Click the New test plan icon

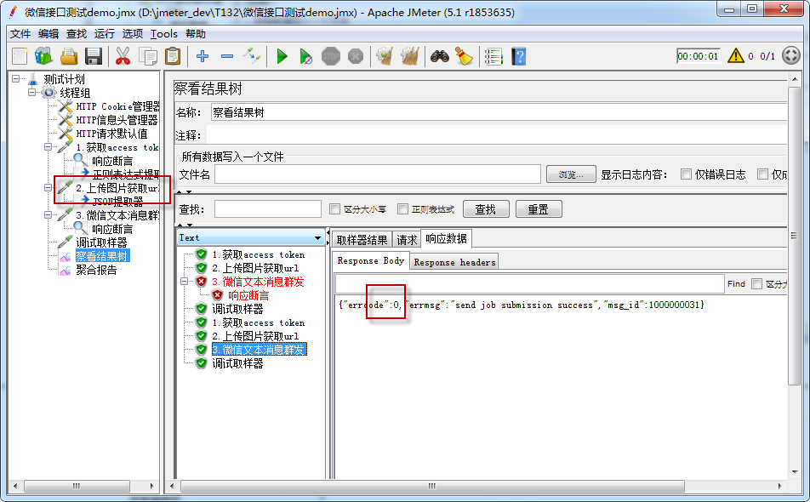[x=20, y=56]
